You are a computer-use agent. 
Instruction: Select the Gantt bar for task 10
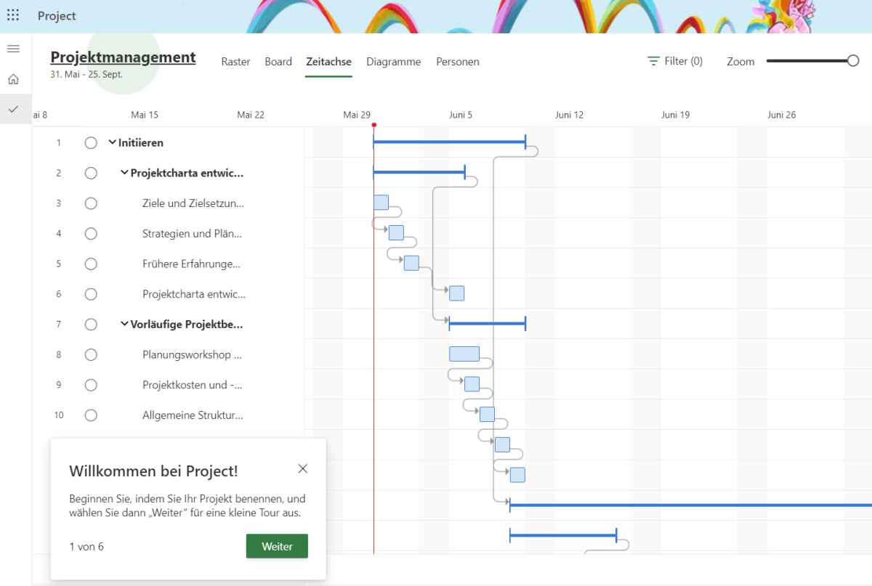(487, 414)
